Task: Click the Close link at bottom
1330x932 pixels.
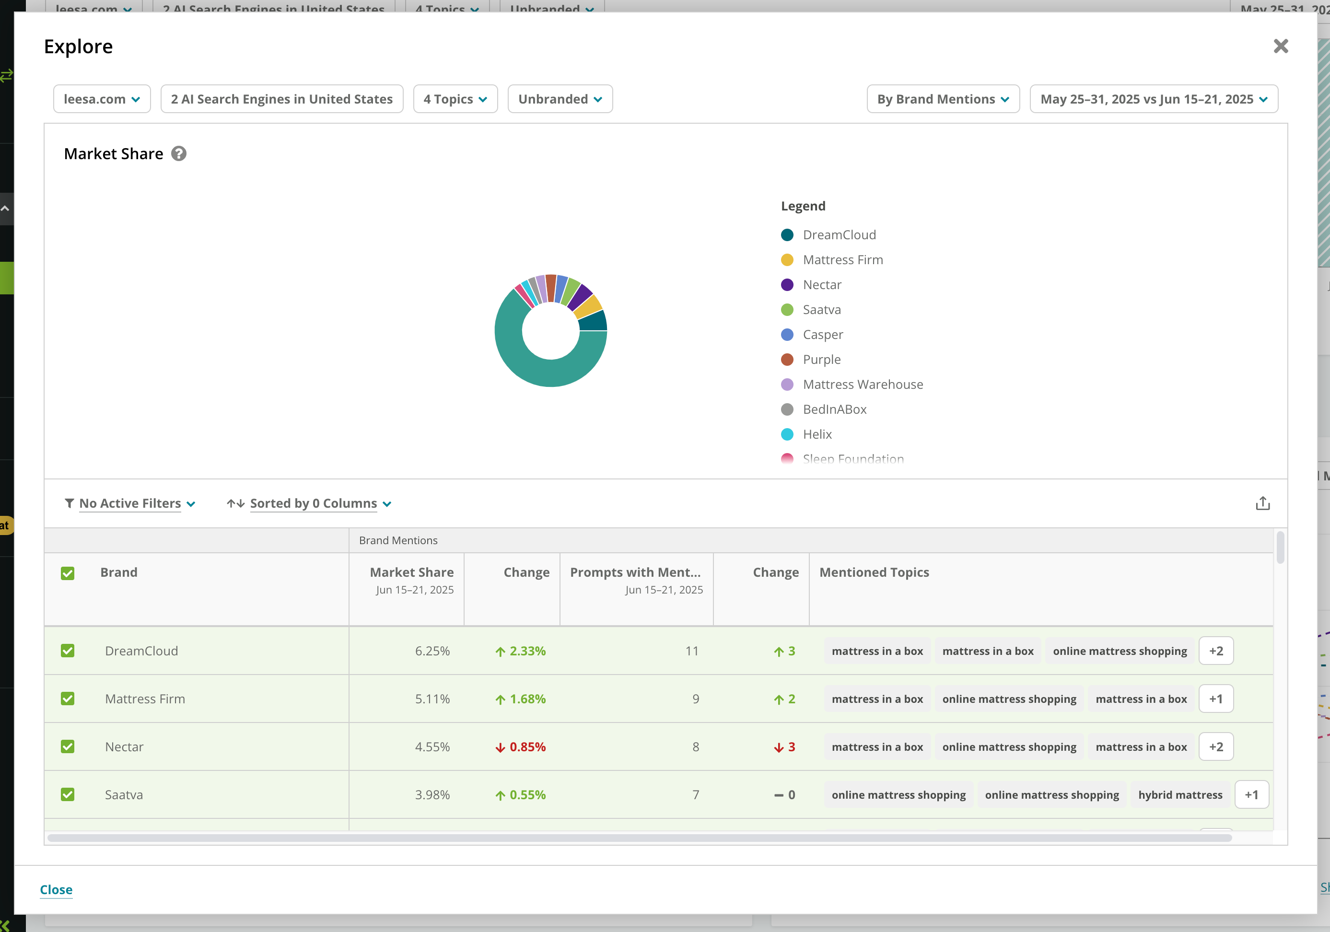Action: (x=56, y=890)
